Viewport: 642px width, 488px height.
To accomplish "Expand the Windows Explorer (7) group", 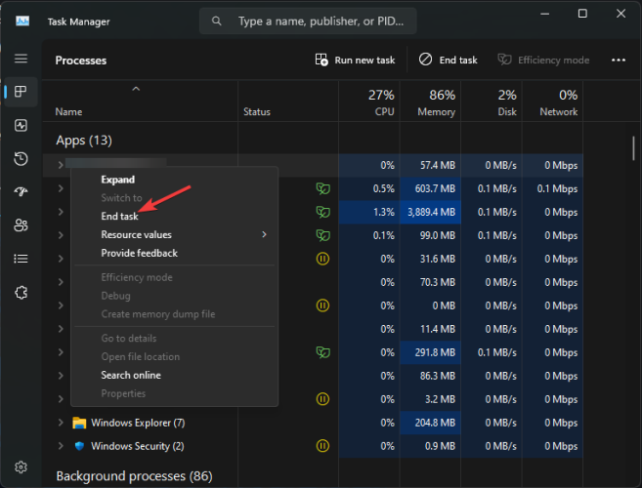I will (61, 423).
